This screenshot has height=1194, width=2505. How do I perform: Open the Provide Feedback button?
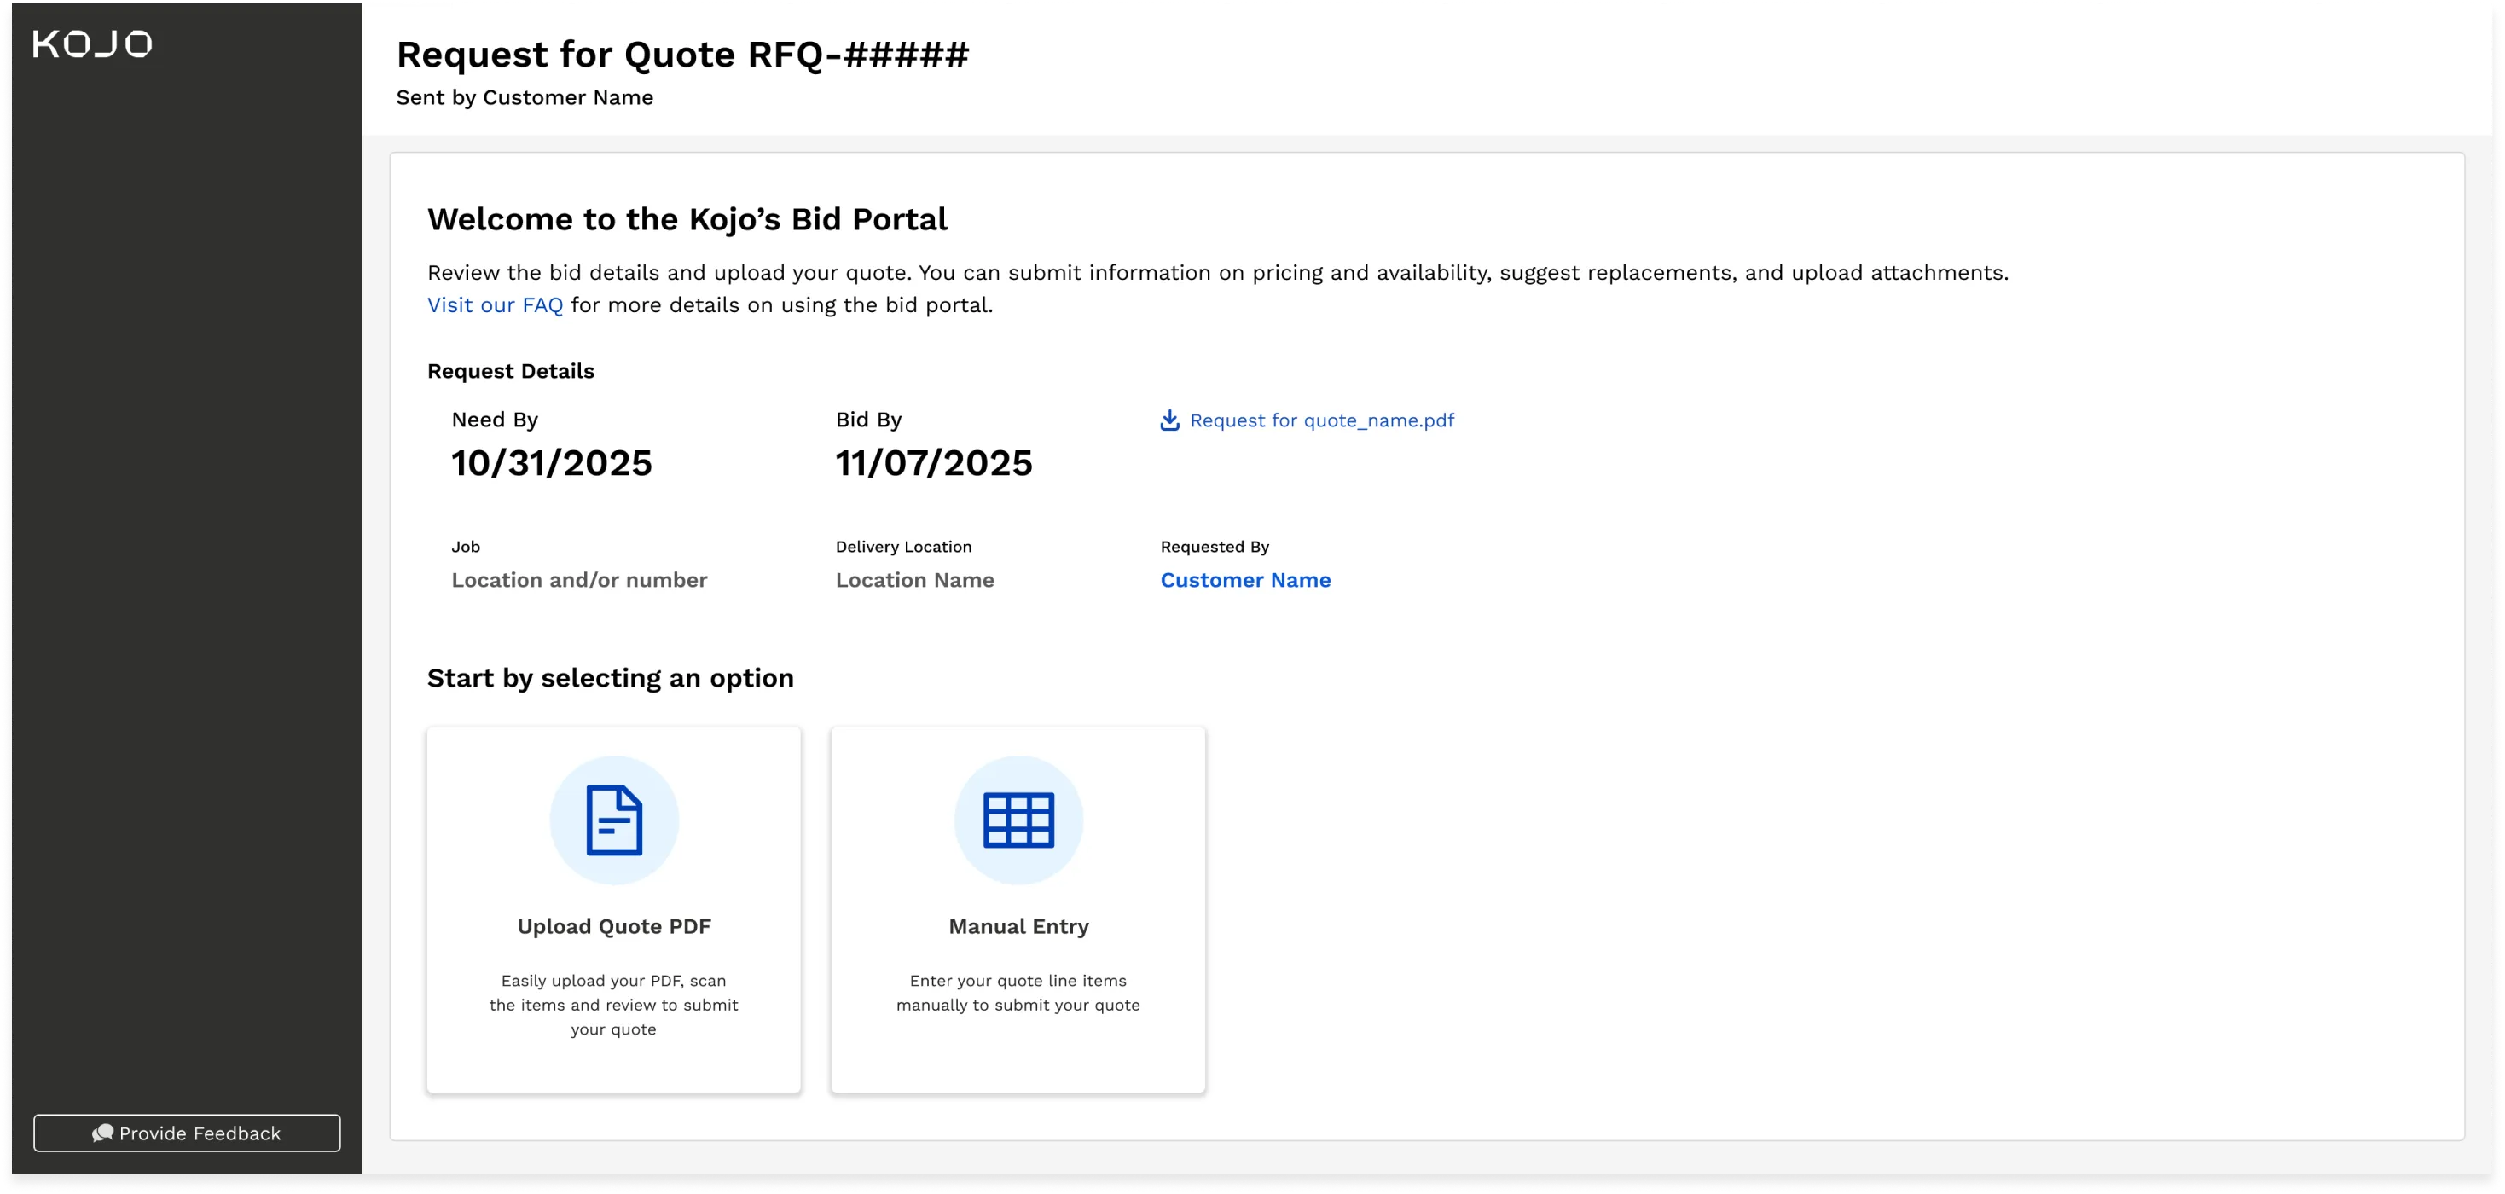[x=187, y=1133]
